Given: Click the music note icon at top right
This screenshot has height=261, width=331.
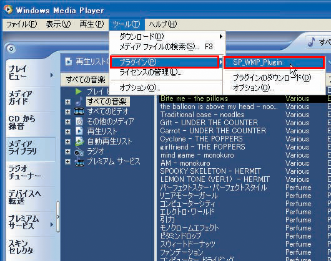Looking at the screenshot, I should [x=312, y=42].
